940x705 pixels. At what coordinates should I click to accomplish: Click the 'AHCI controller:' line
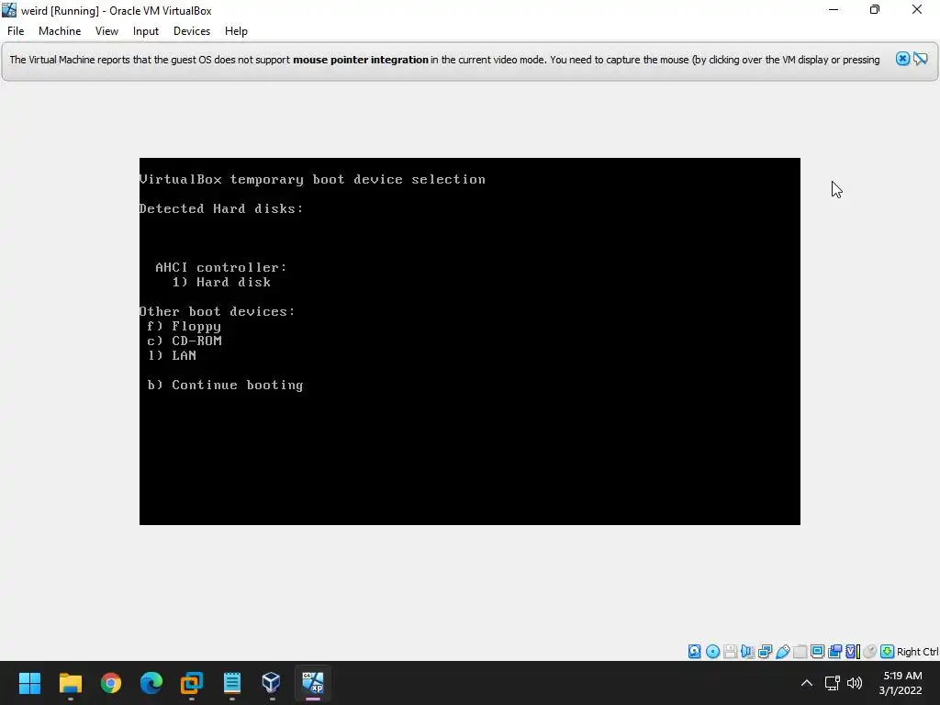221,267
